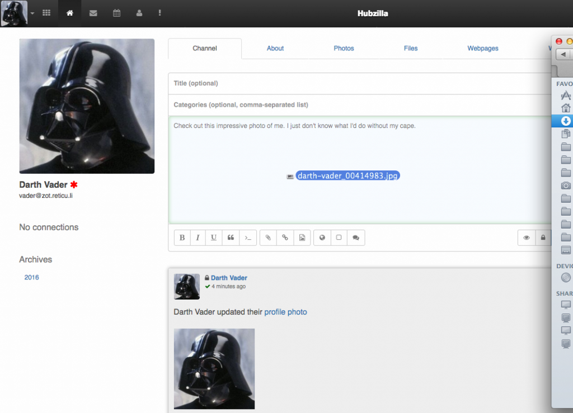573x413 pixels.
Task: Expand the 2016 archive
Action: pos(32,277)
